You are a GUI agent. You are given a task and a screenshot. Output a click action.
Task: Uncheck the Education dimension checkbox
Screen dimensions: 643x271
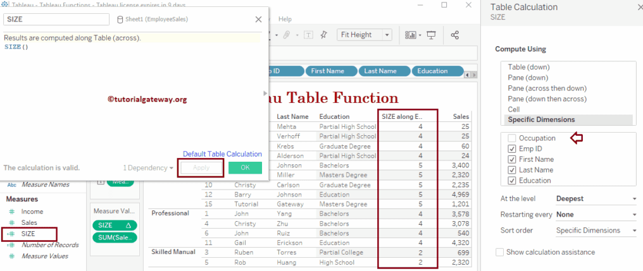tap(512, 181)
